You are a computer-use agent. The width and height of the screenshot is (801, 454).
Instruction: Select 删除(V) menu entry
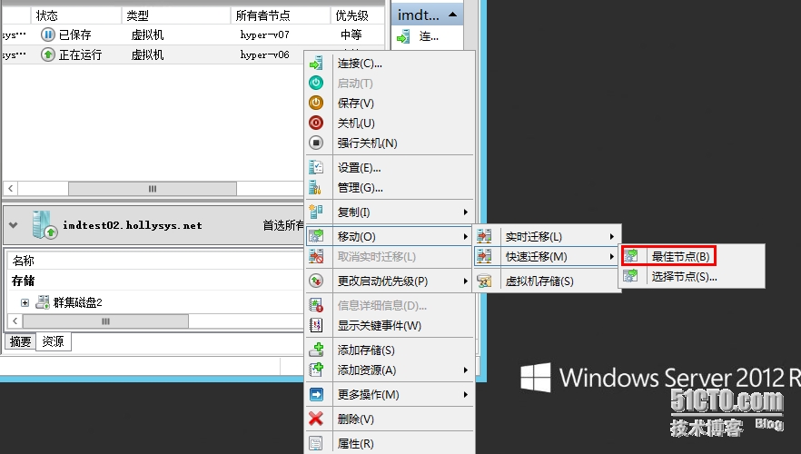(x=356, y=419)
